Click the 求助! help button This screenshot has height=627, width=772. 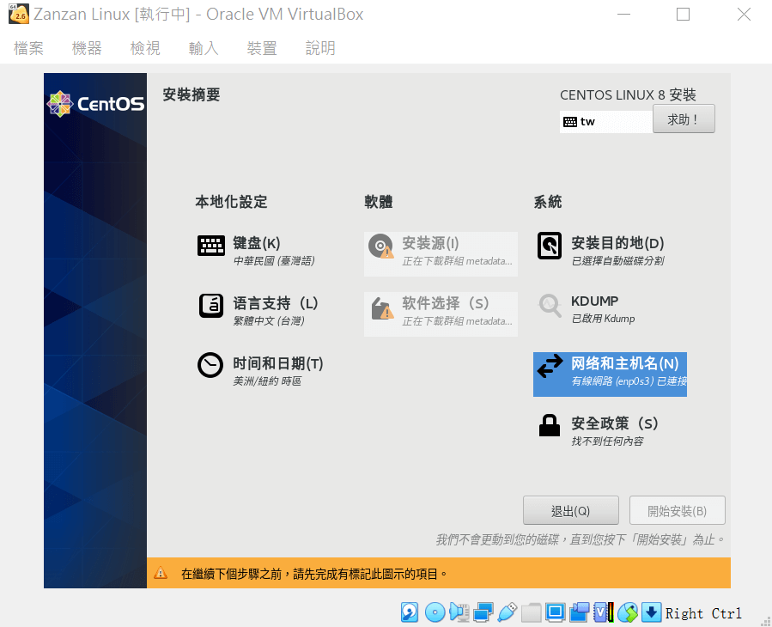[684, 119]
